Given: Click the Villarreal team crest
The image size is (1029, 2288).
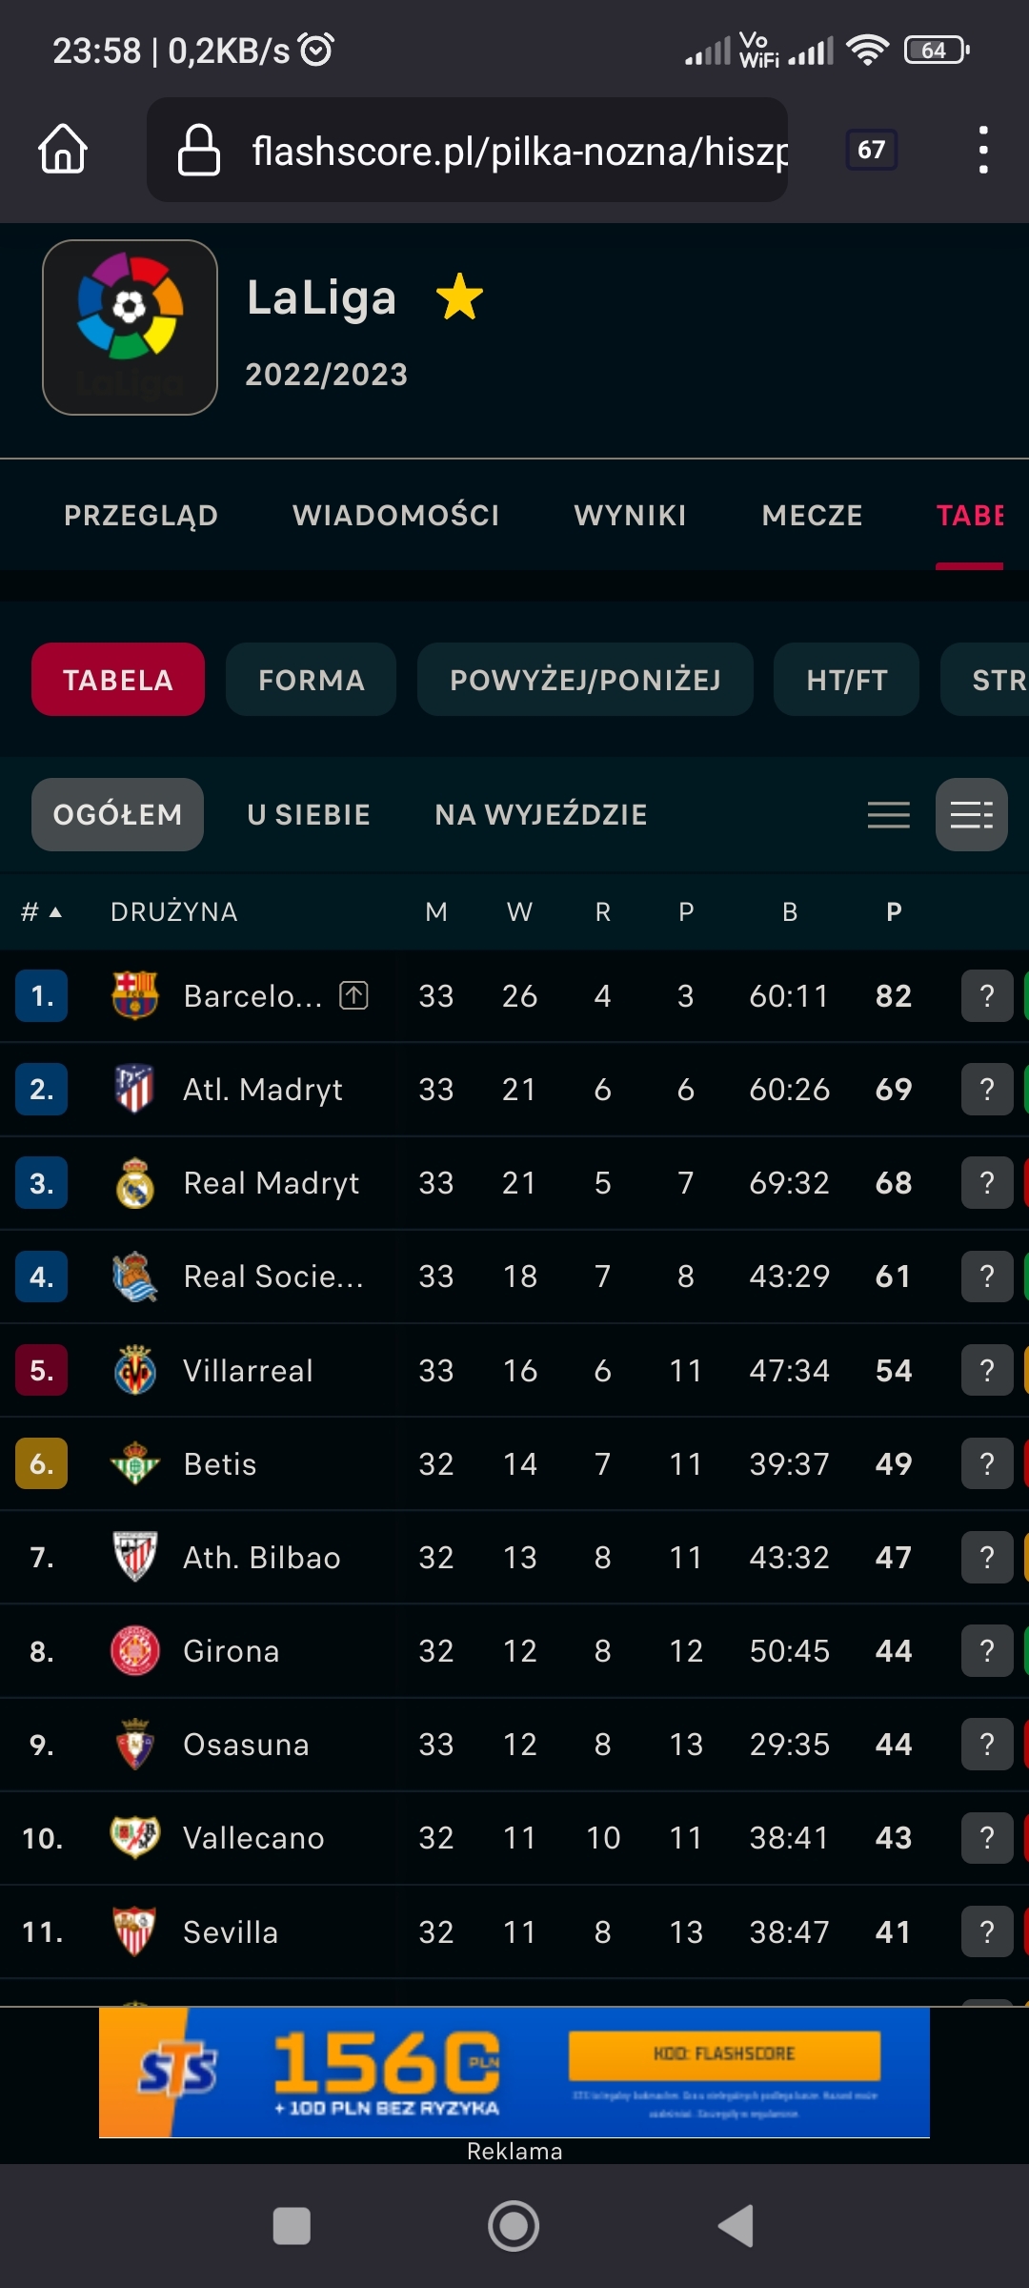Looking at the screenshot, I should pyautogui.click(x=134, y=1371).
